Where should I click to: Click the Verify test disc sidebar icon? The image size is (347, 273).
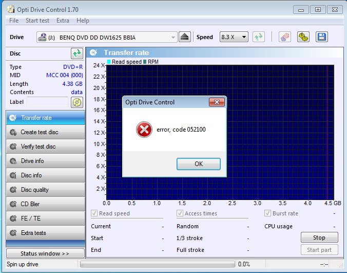click(13, 147)
